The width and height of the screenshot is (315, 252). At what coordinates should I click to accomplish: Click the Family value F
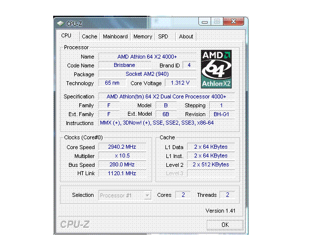point(109,105)
